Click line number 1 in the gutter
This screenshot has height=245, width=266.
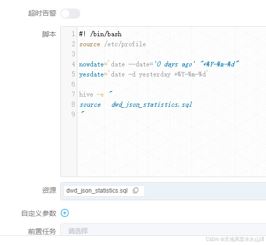tap(73, 34)
